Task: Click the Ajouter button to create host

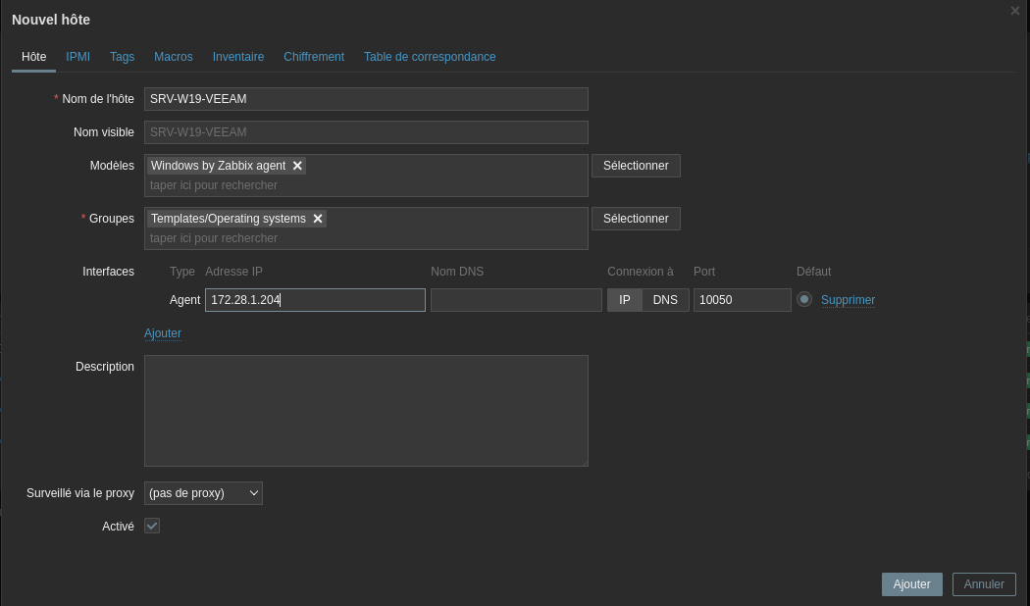Action: (x=911, y=584)
